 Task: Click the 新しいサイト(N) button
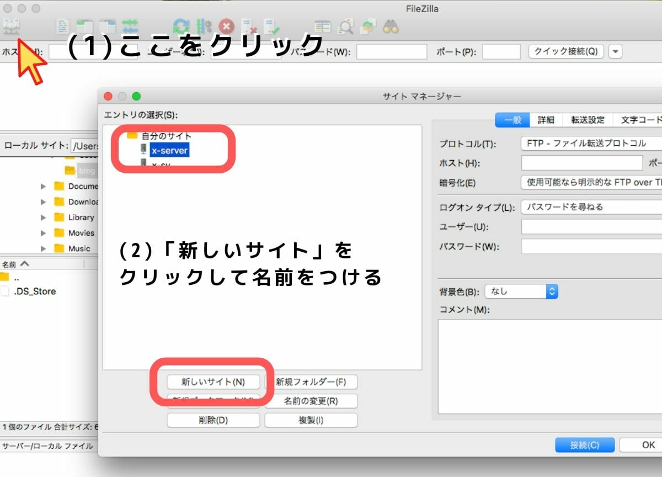(x=213, y=382)
